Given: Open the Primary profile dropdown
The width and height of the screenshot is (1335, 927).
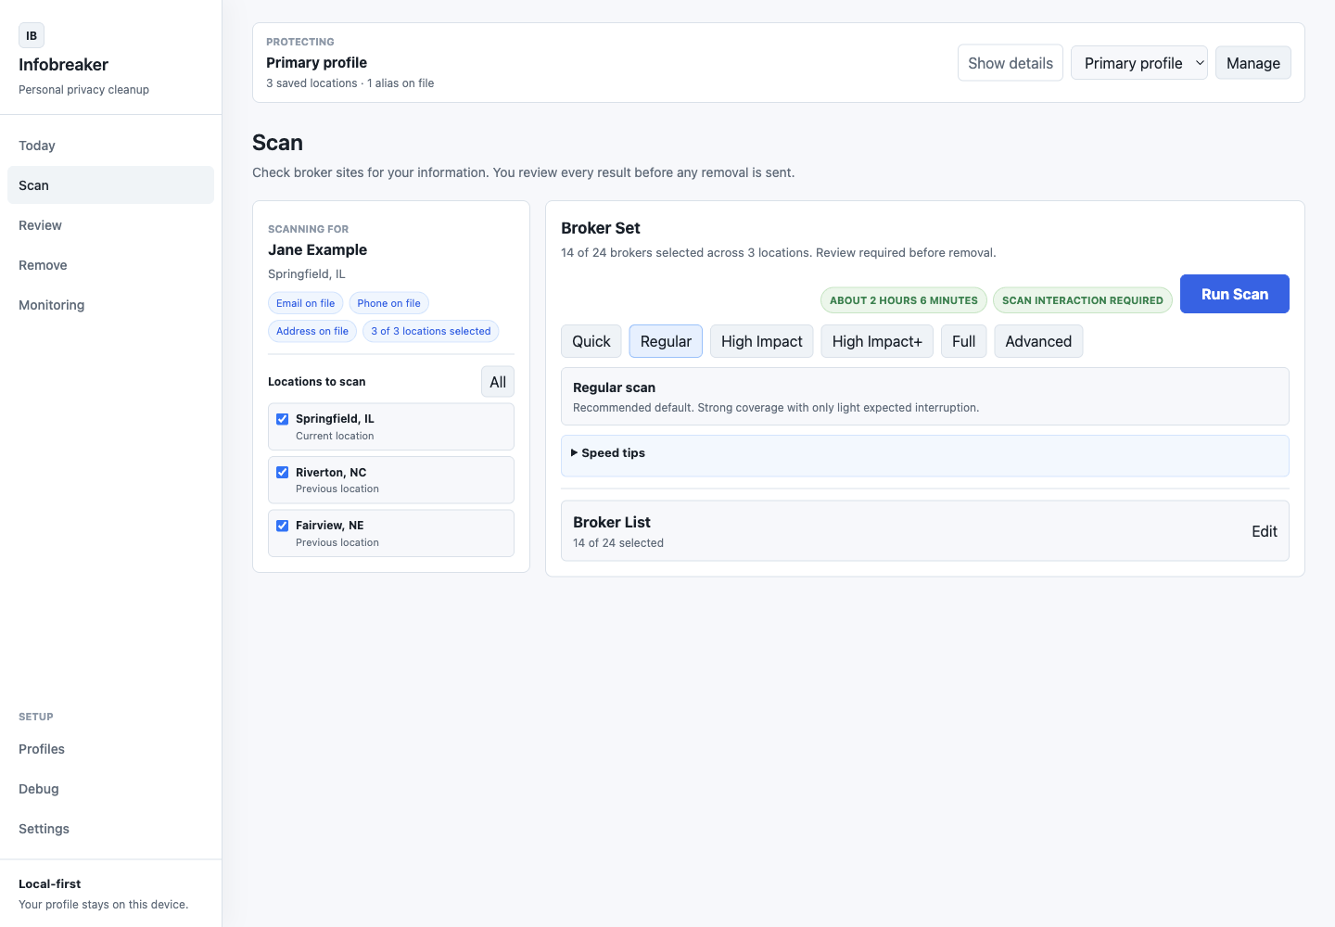Looking at the screenshot, I should tap(1138, 63).
